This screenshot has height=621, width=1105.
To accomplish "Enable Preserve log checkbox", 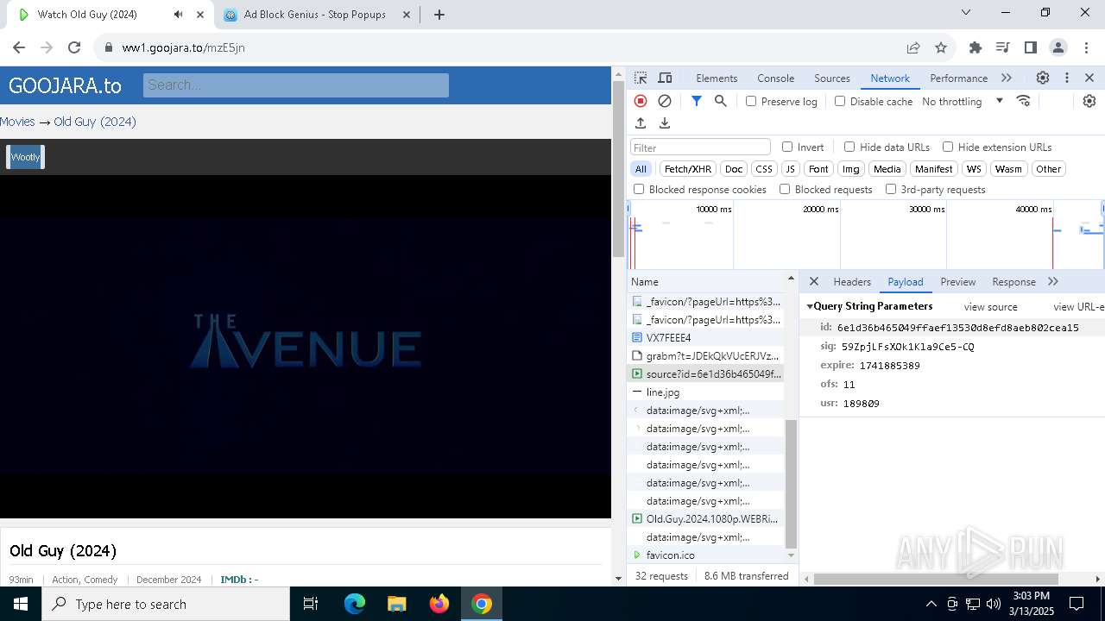I will tap(751, 101).
